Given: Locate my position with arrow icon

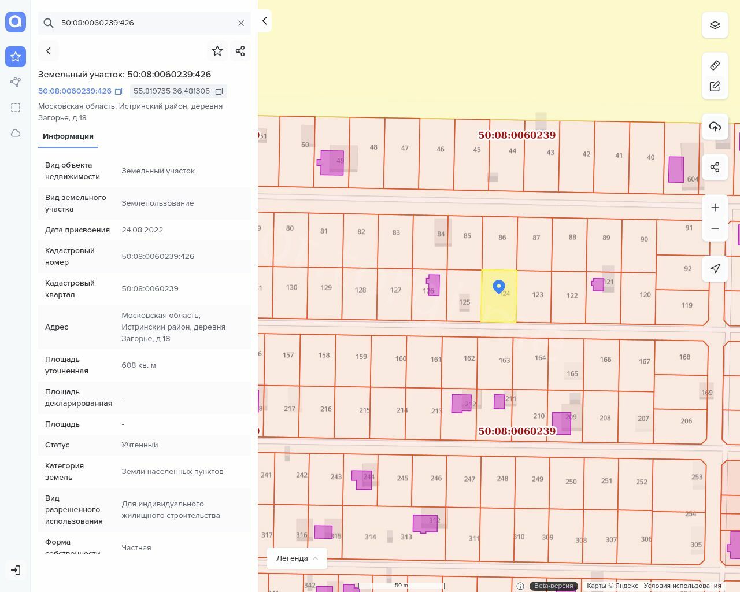Looking at the screenshot, I should pyautogui.click(x=715, y=268).
